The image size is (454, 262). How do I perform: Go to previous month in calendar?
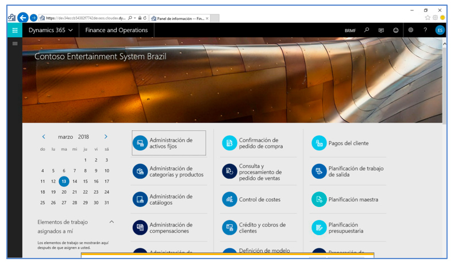pos(44,136)
